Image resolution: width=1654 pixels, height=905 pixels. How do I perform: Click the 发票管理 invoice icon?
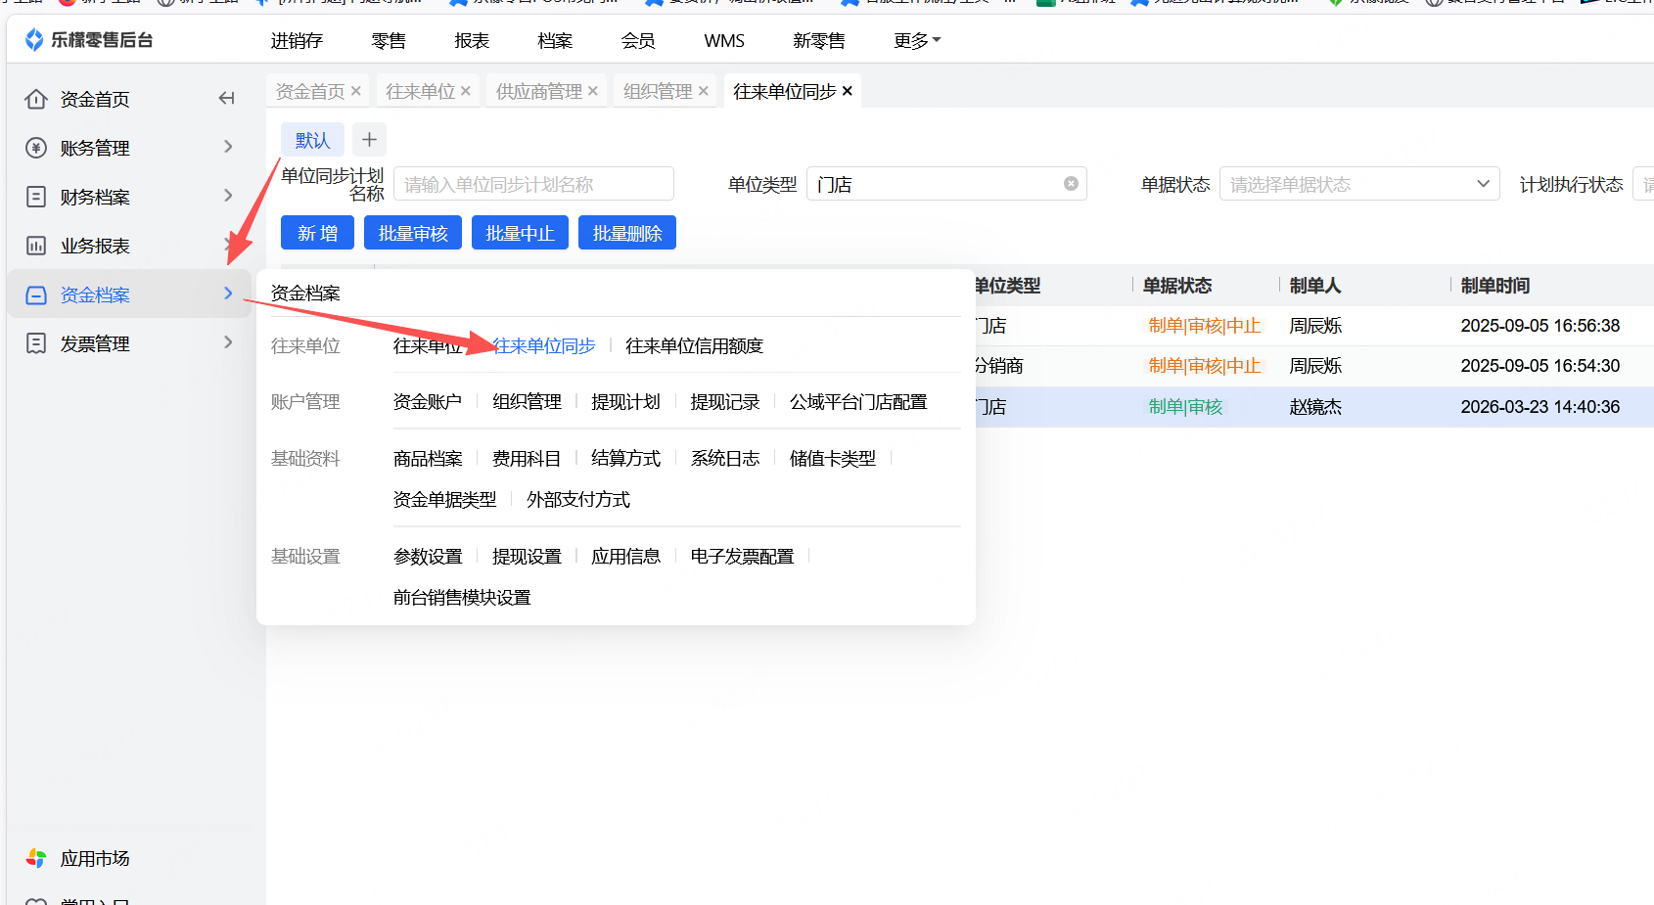[36, 343]
